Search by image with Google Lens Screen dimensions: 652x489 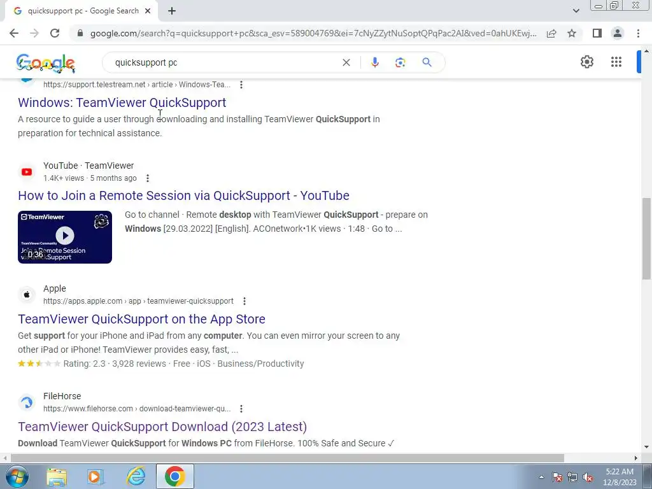400,62
